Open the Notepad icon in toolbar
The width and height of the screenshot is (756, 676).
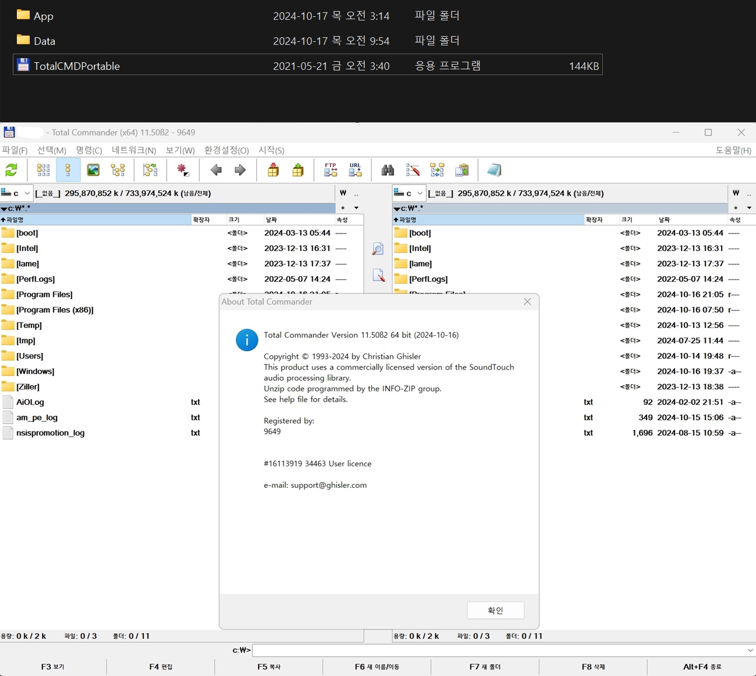[494, 170]
